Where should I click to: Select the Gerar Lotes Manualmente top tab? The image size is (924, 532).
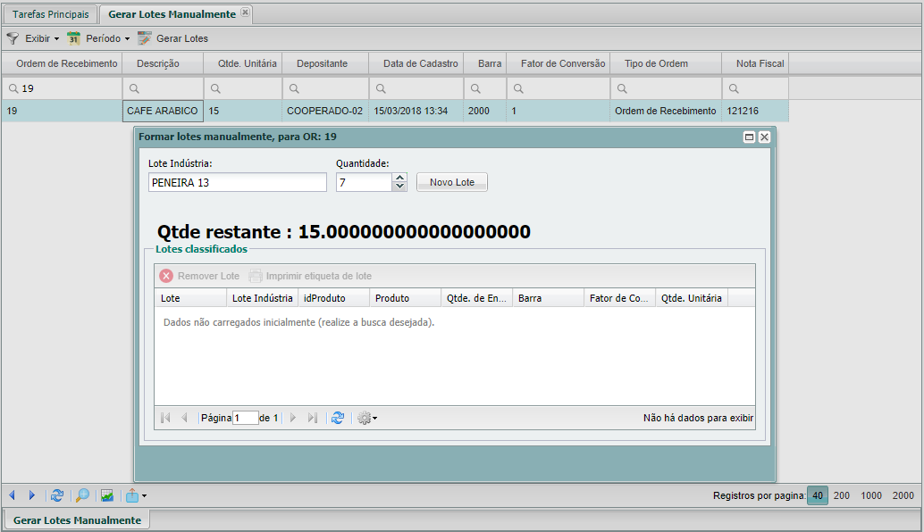click(172, 14)
